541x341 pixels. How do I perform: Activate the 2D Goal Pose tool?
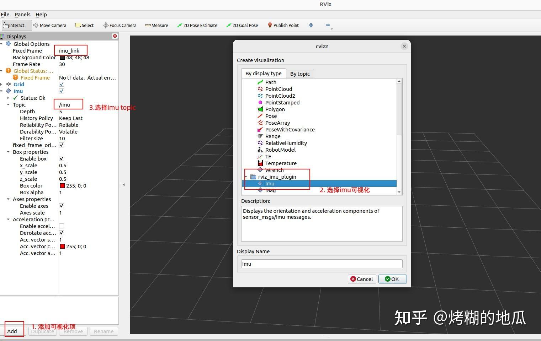click(242, 25)
